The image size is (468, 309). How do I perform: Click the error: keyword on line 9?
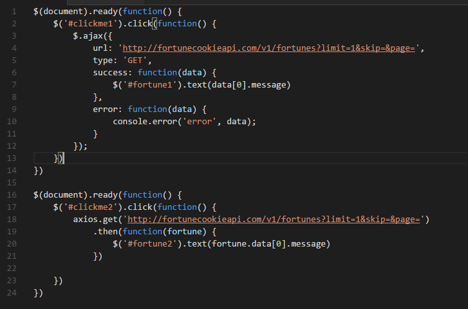(108, 109)
